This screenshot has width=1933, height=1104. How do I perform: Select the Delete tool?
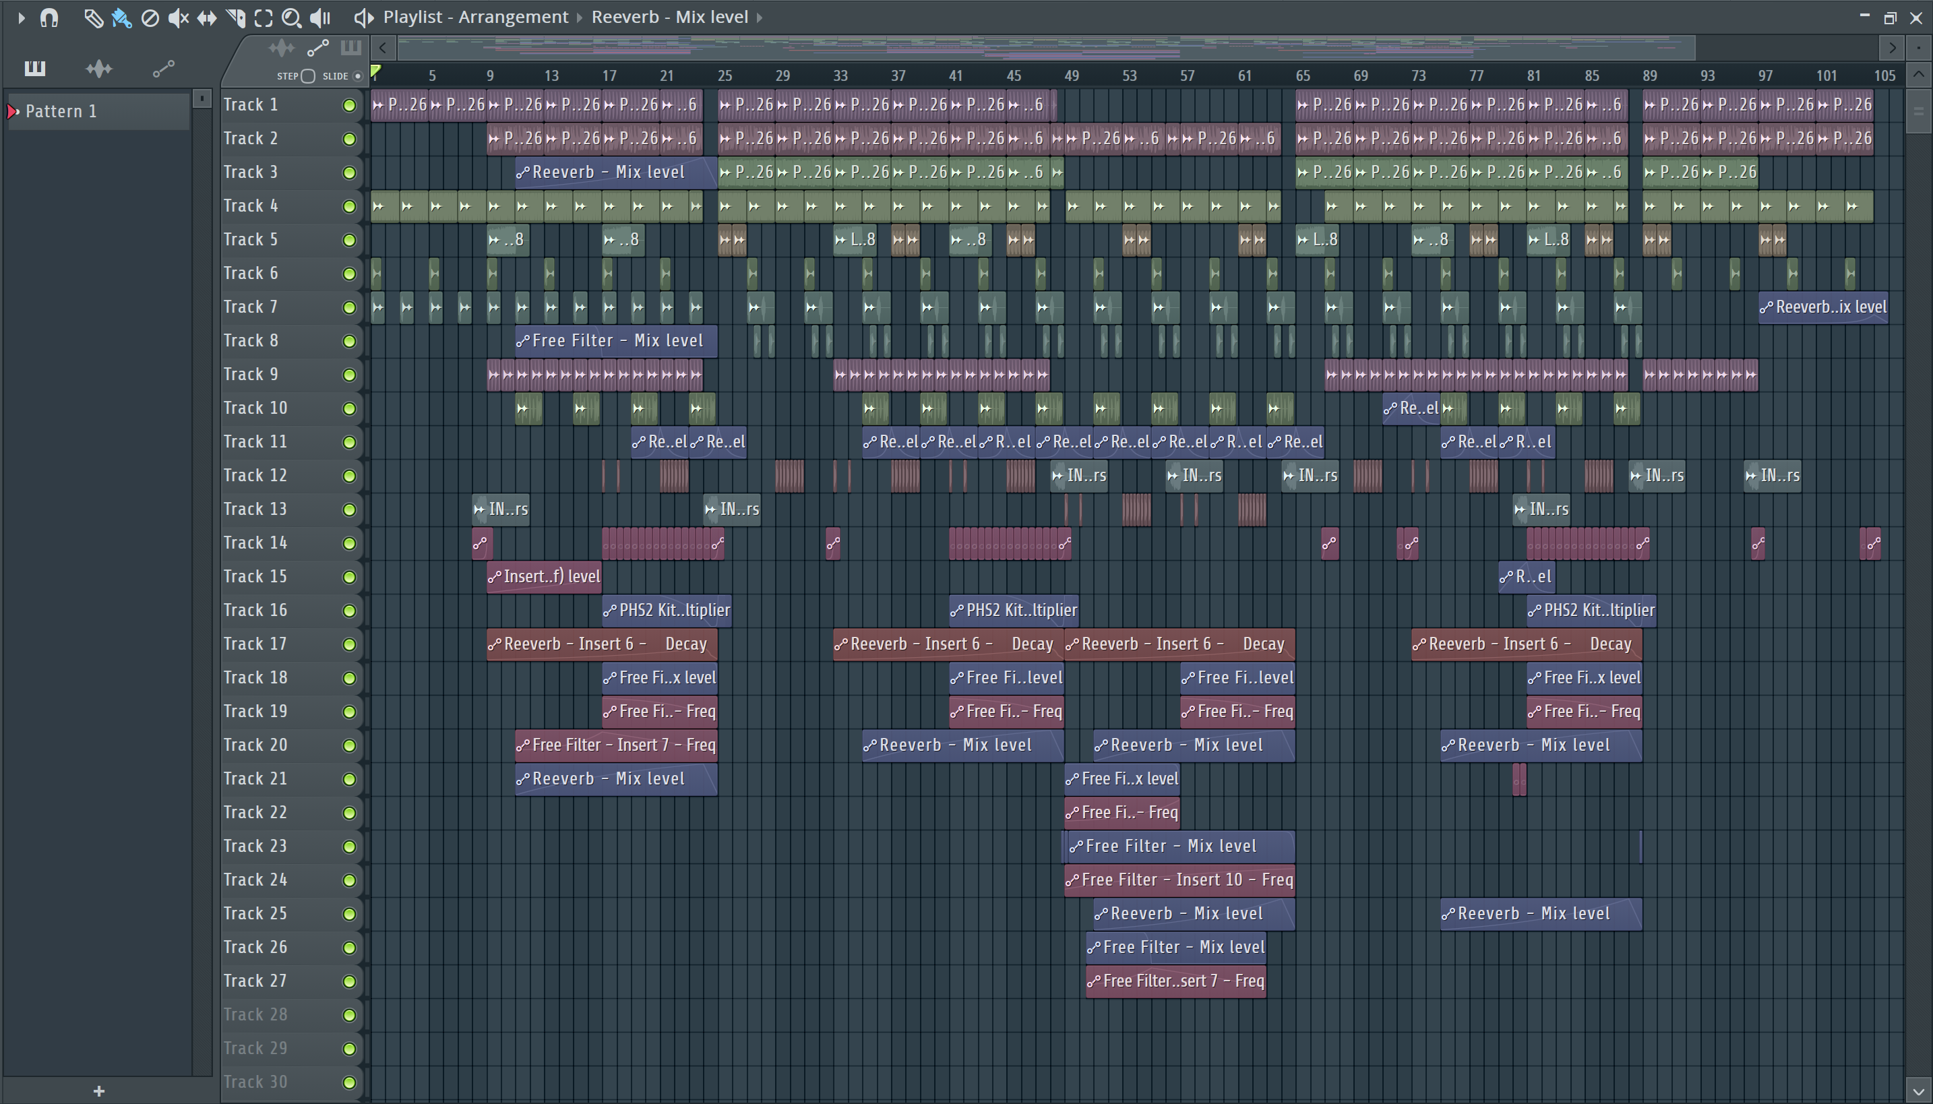[150, 18]
